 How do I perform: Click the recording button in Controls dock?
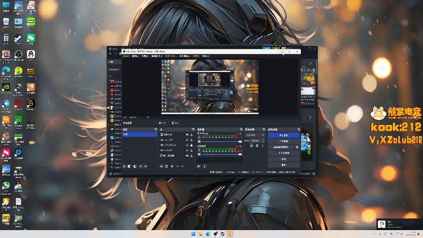(x=283, y=141)
